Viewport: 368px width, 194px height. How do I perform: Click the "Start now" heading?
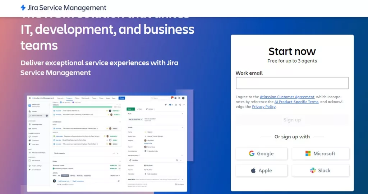click(x=292, y=51)
